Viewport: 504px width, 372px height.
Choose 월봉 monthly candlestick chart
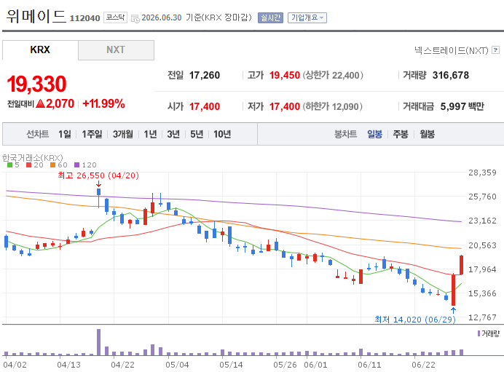[428, 134]
